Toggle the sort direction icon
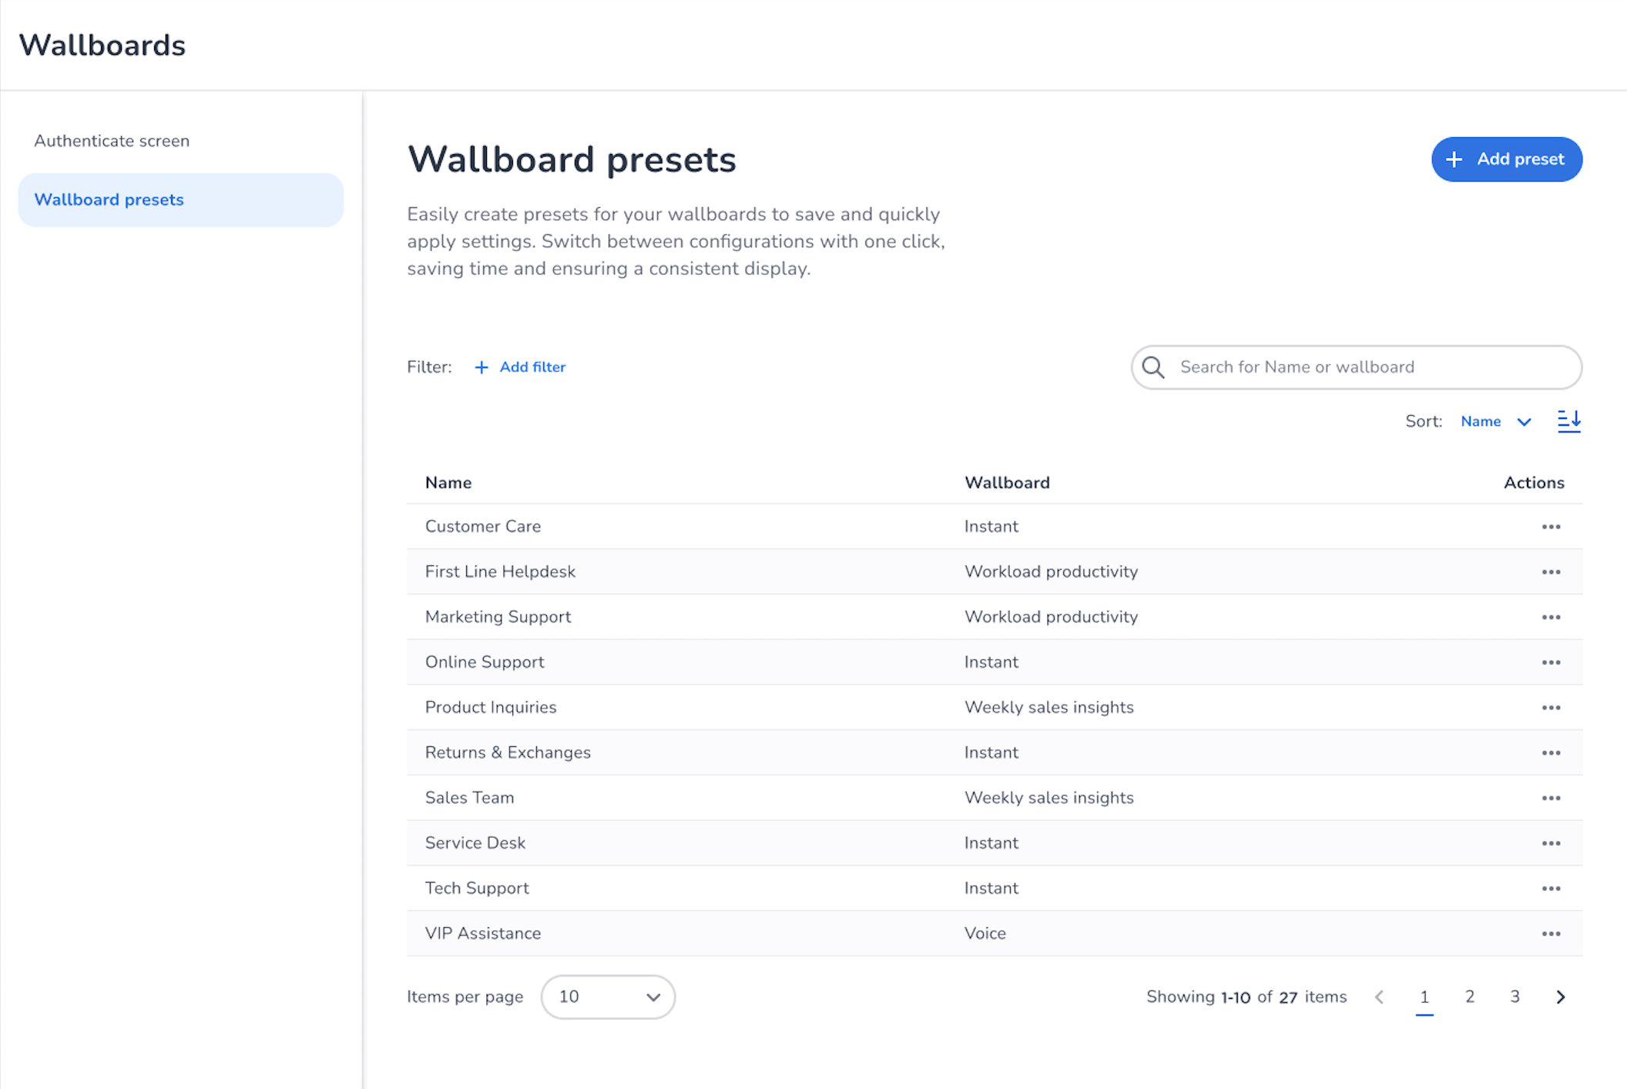Image resolution: width=1627 pixels, height=1089 pixels. 1568,421
